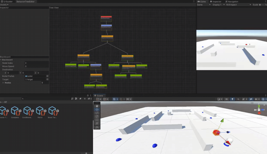Open BehaviorTreeEditor window options menu
Viewport: 267px width, 154px height.
point(194,1)
